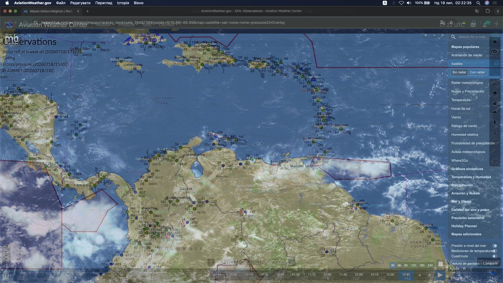Switch to 'Mapas meteorológicos' browser tab

click(52, 11)
